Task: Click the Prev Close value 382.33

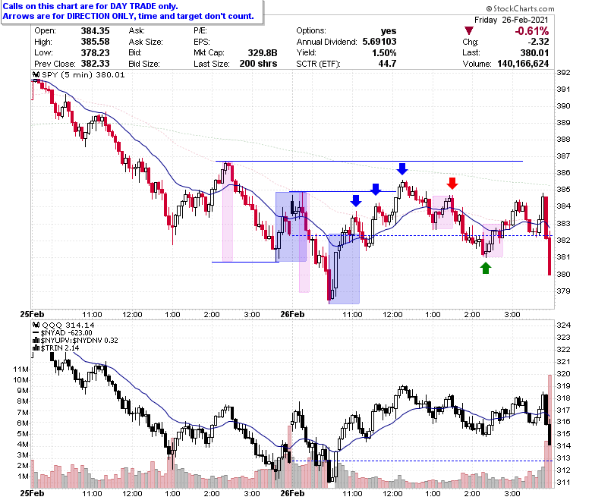Action: click(x=95, y=64)
